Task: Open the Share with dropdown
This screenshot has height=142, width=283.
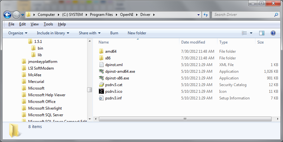Action: pyautogui.click(x=89, y=33)
